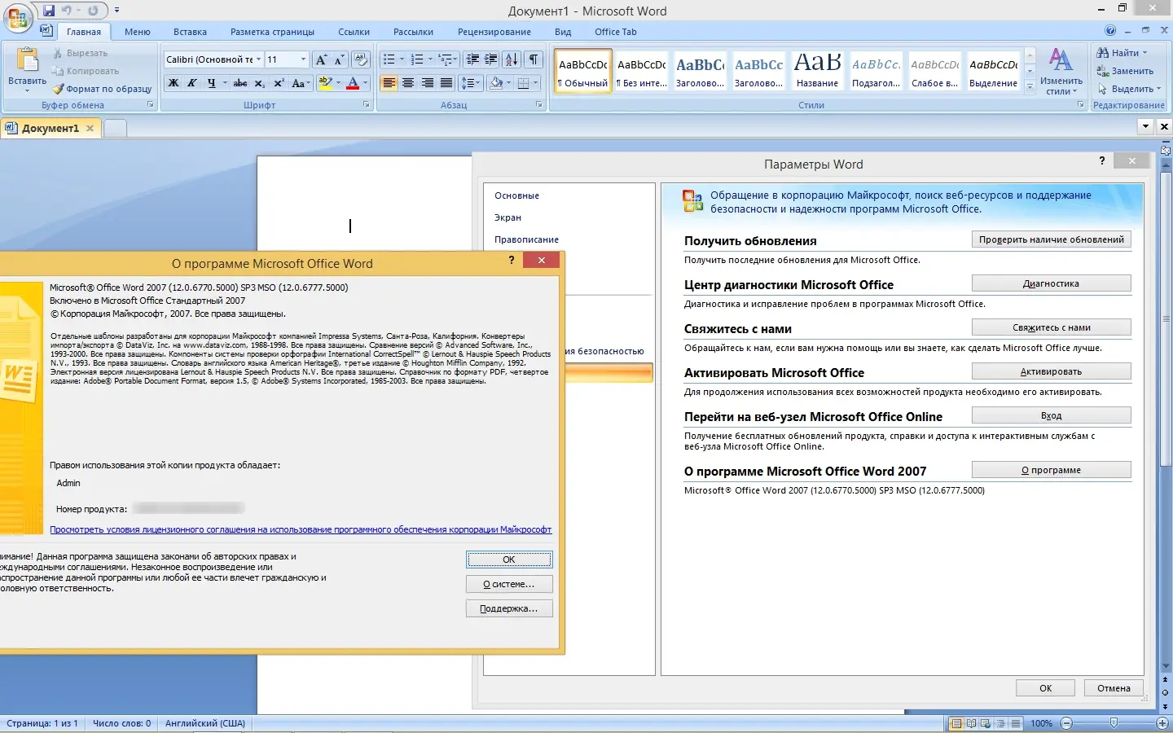Select 'Основные' in Параметры Word sidebar
The image size is (1173, 733).
click(516, 195)
